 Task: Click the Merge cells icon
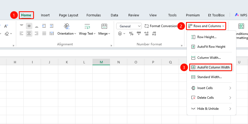104,26
